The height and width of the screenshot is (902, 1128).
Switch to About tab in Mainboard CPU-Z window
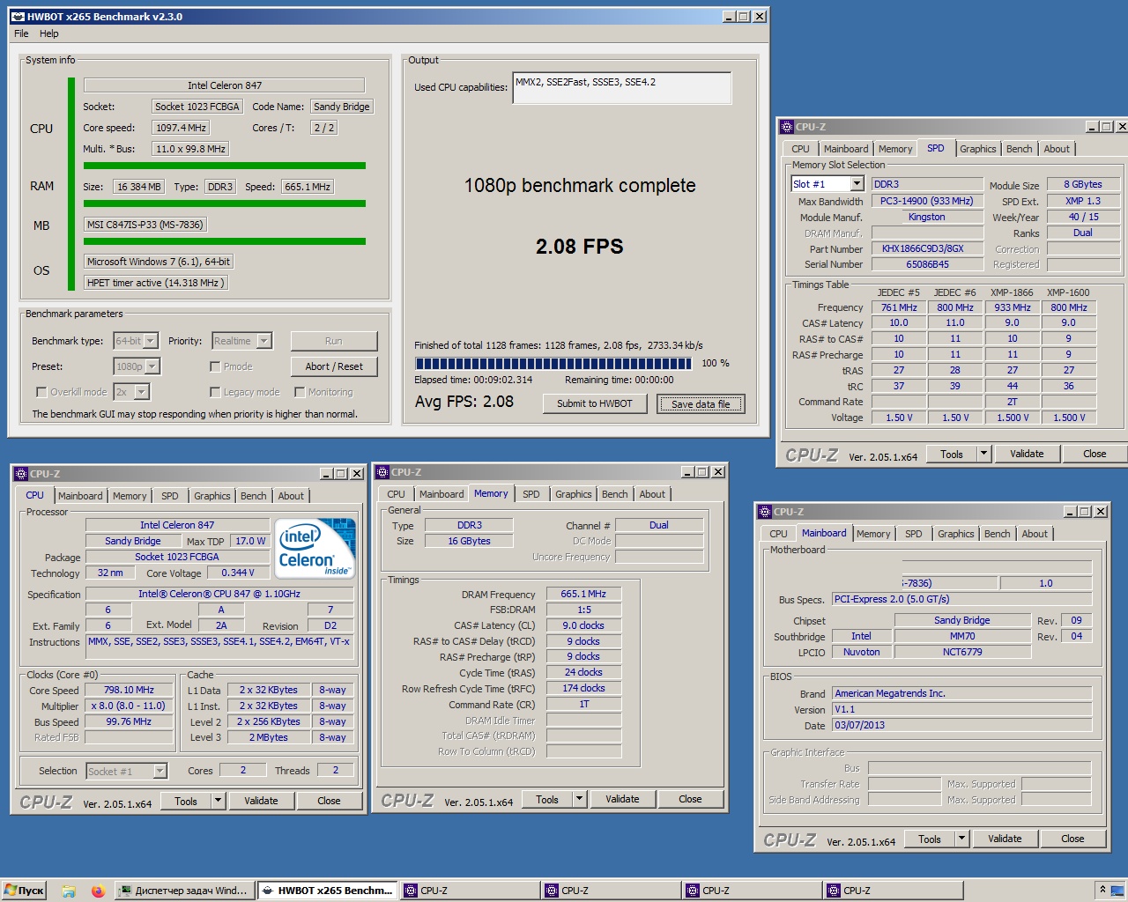tap(1035, 534)
